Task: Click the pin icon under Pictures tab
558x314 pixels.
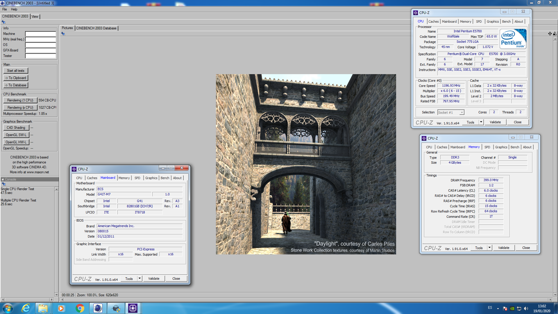Action: tap(63, 34)
